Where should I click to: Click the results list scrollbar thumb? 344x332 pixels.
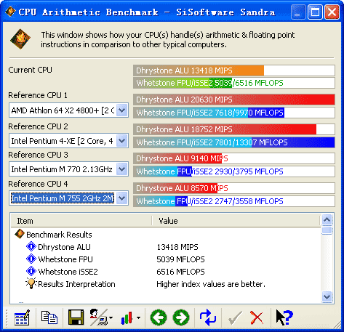click(327, 230)
